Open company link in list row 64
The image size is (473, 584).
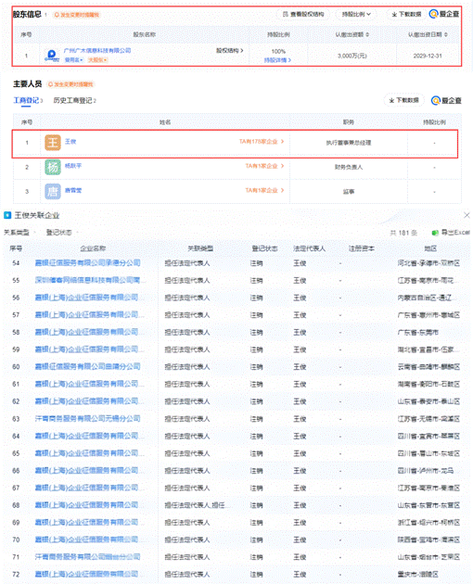(89, 436)
